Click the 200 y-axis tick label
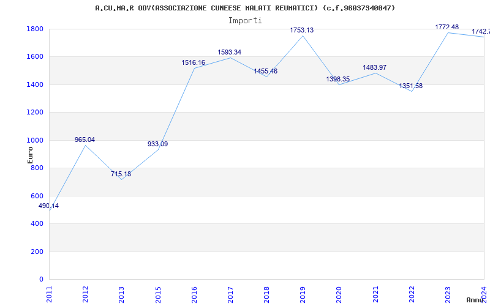 (37, 252)
